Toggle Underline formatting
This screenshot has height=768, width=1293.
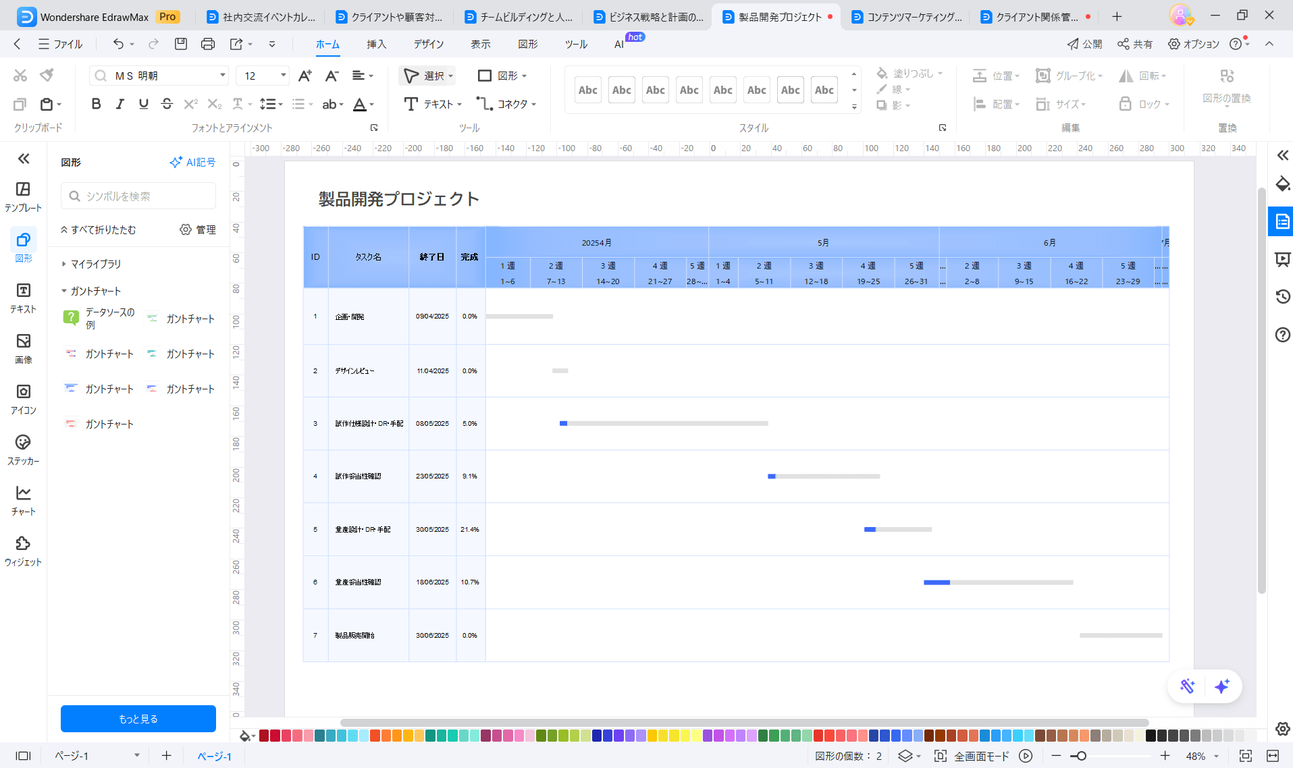[x=143, y=104]
